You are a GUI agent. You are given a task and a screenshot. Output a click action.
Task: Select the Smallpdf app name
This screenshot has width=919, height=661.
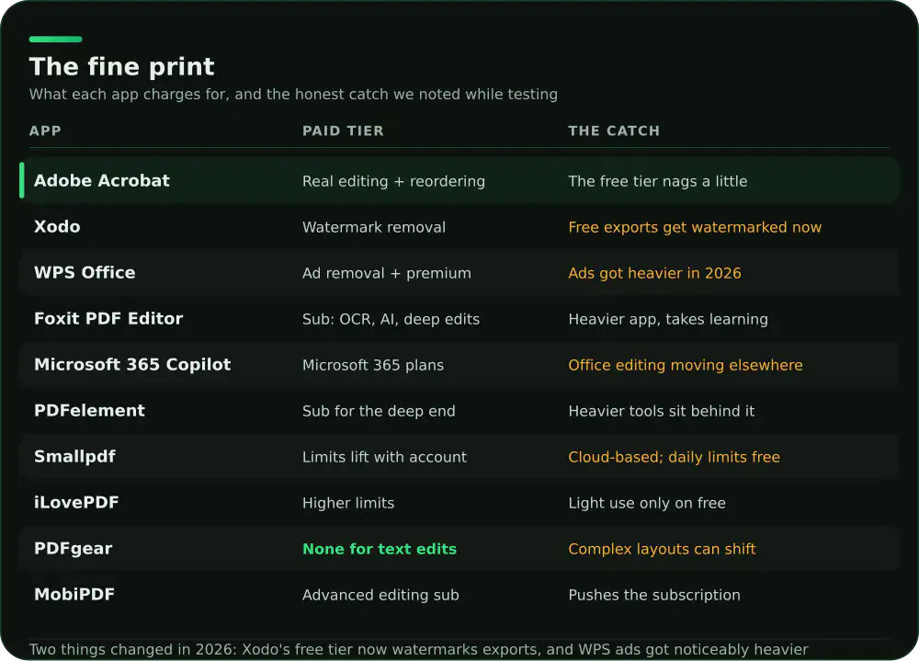74,456
